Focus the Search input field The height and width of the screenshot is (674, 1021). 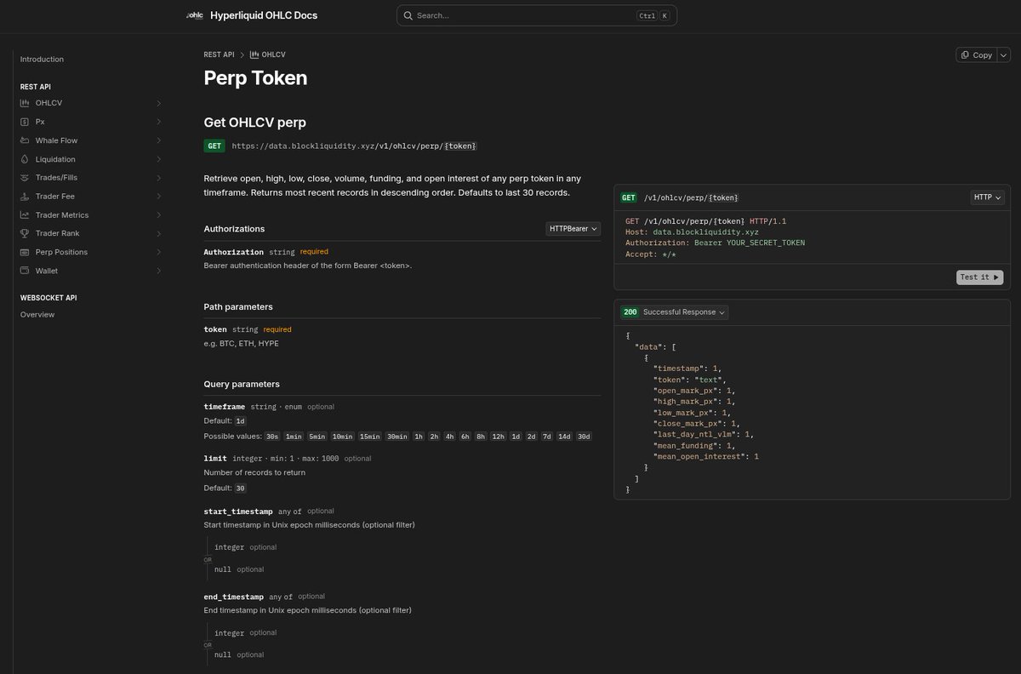coord(537,15)
